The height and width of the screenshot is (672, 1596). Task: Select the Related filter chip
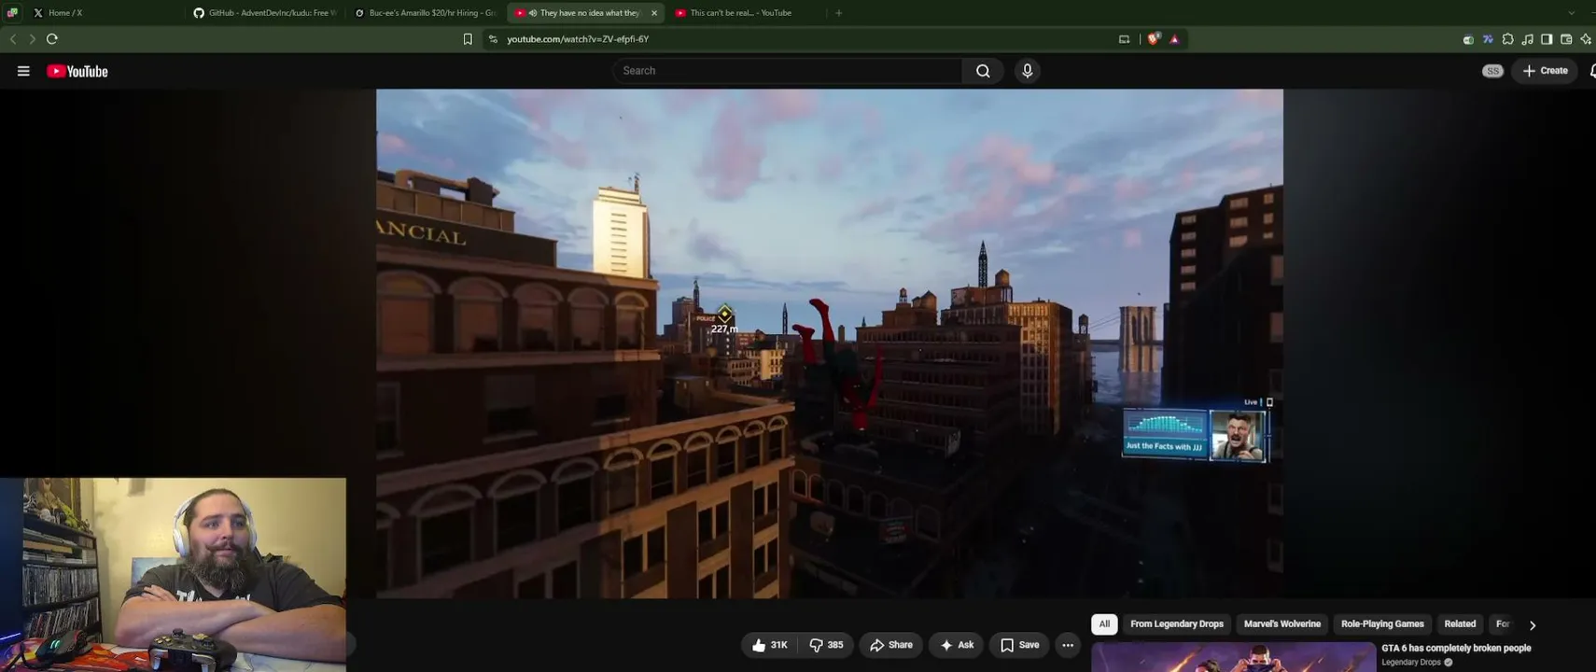[1460, 624]
